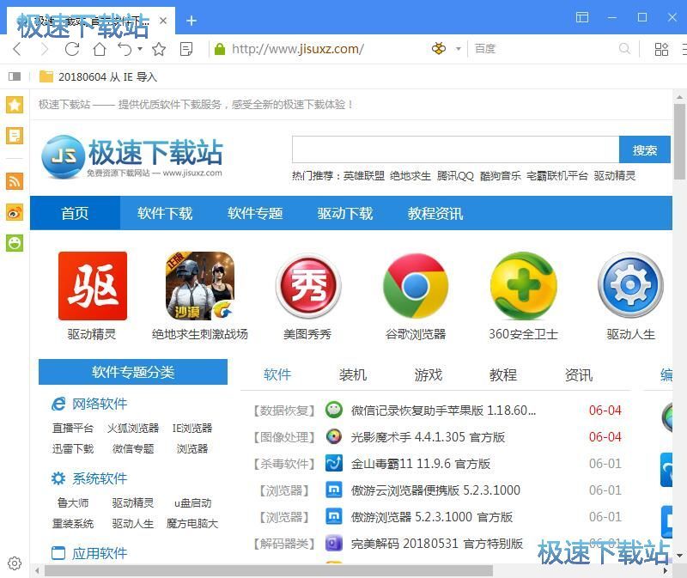This screenshot has width=687, height=578.
Task: Expand the undo history dropdown arrow
Action: [140, 49]
